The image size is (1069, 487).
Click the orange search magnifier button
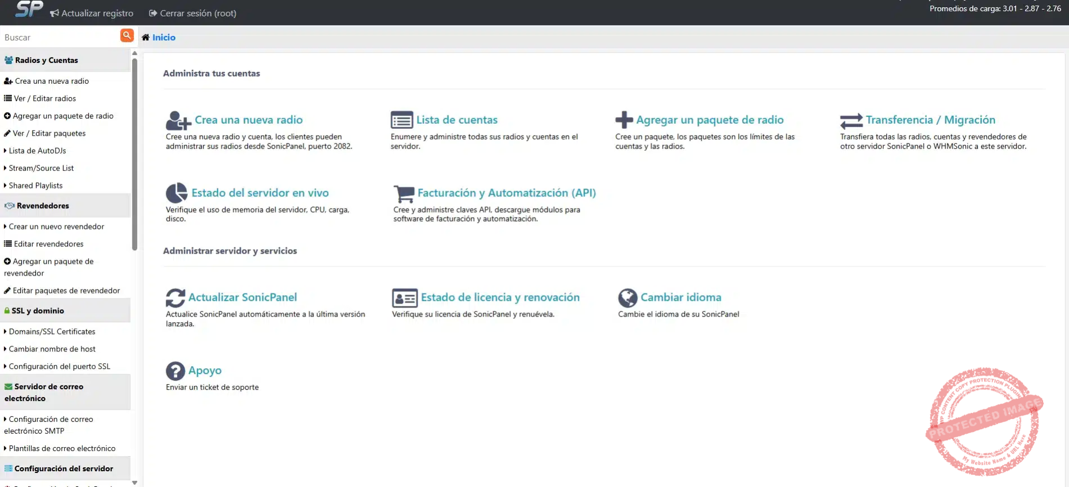[127, 35]
